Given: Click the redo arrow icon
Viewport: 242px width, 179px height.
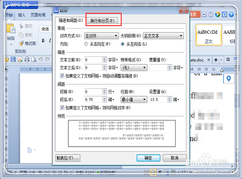Looking at the screenshot, I should pos(47,60).
